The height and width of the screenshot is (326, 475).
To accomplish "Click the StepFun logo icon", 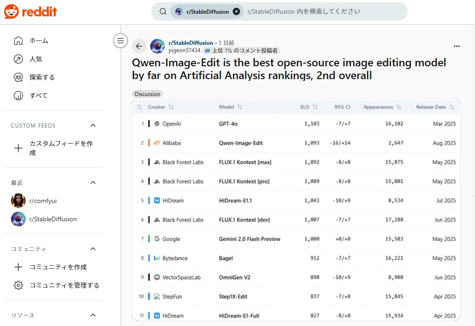I will pyautogui.click(x=157, y=296).
